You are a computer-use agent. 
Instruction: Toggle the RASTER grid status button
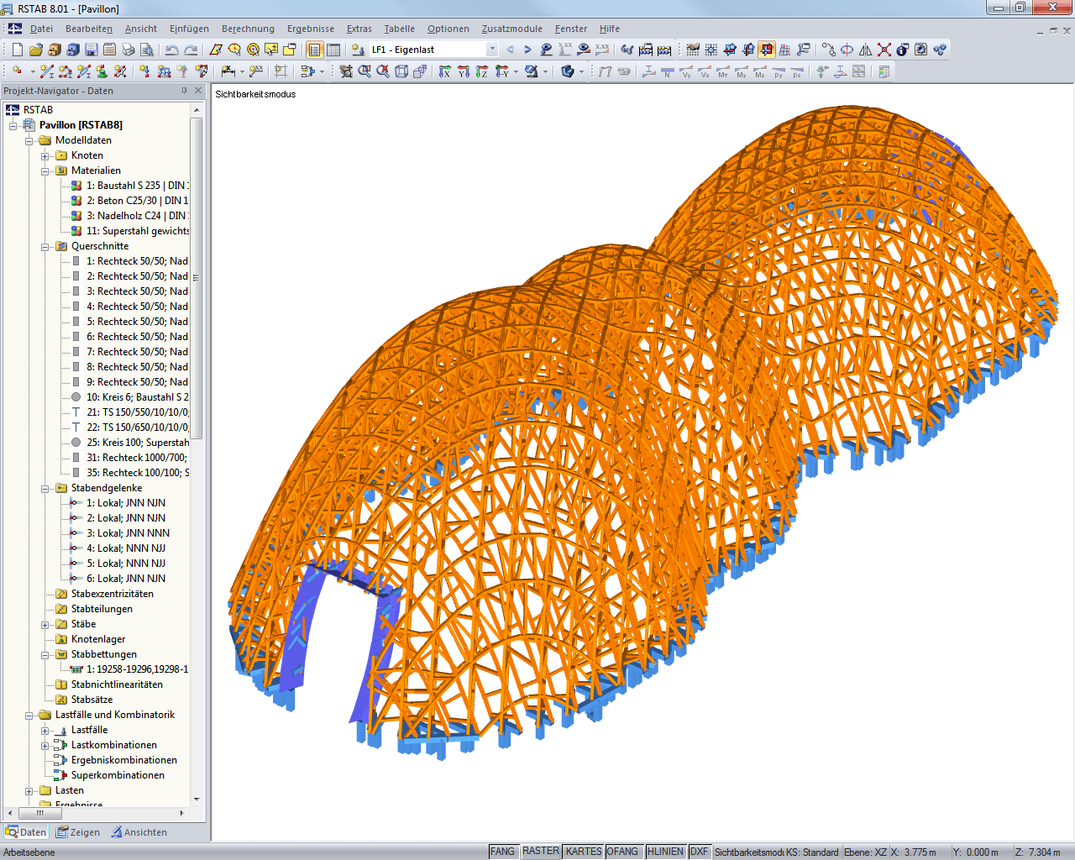pyautogui.click(x=540, y=852)
